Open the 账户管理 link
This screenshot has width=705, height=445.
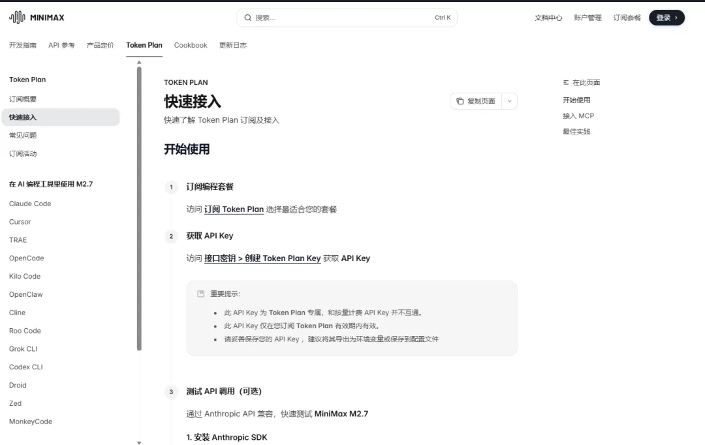point(587,18)
